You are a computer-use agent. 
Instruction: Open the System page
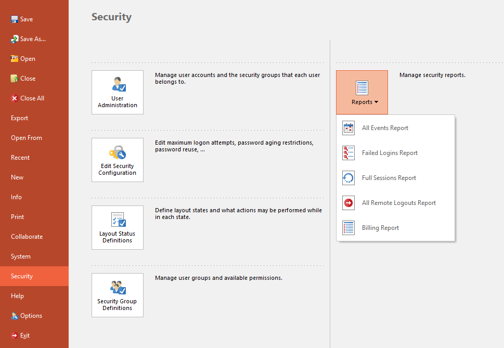pos(21,256)
